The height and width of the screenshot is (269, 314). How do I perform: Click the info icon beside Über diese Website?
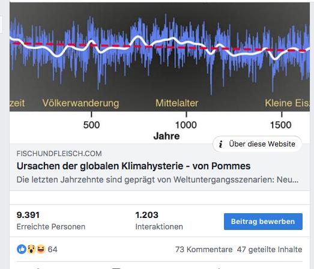point(221,144)
